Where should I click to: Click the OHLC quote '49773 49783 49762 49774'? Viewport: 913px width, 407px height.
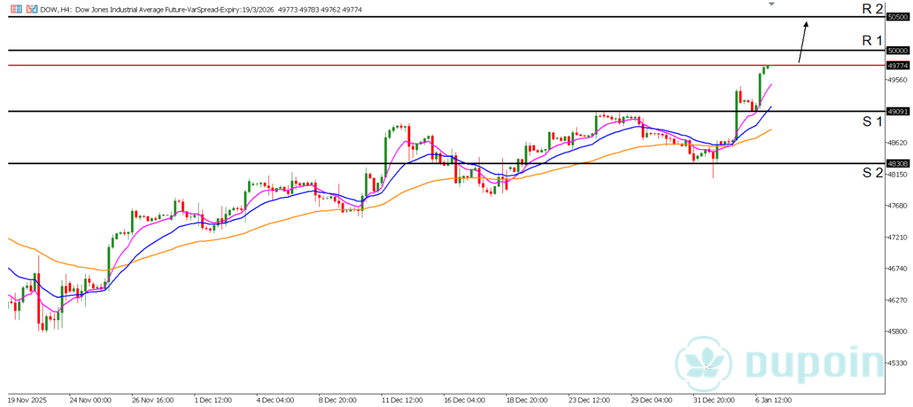click(x=320, y=10)
